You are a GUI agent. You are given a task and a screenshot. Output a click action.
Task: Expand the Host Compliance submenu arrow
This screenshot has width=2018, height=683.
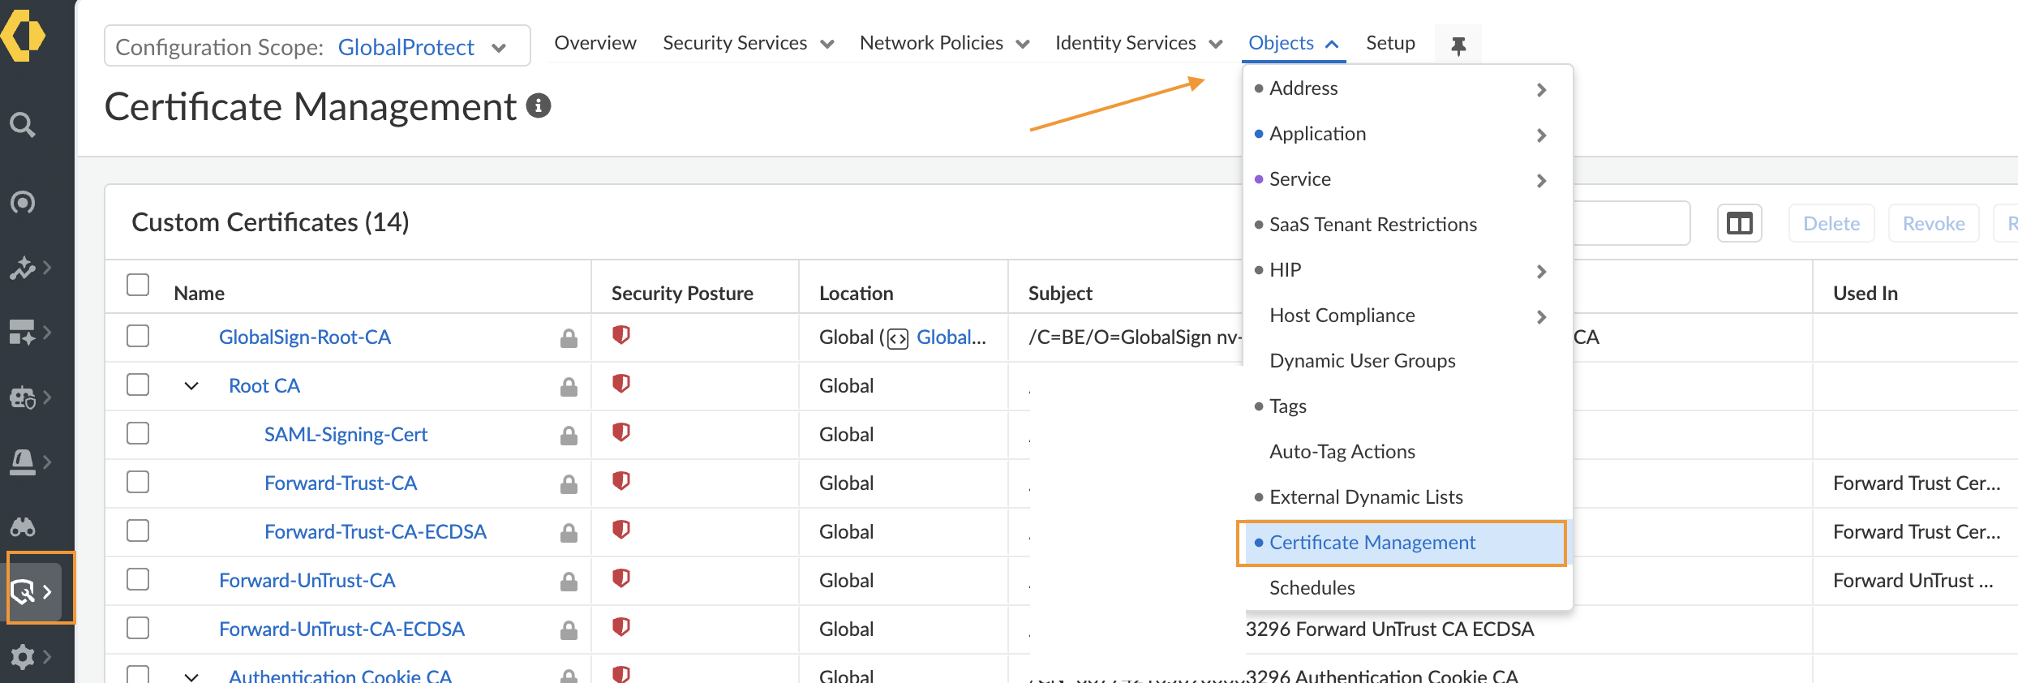coord(1541,316)
